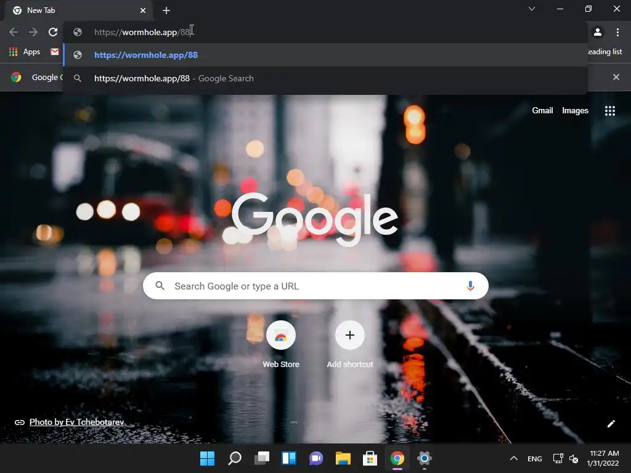Open Task View on taskbar
Viewport: 631px width, 473px height.
pos(262,458)
